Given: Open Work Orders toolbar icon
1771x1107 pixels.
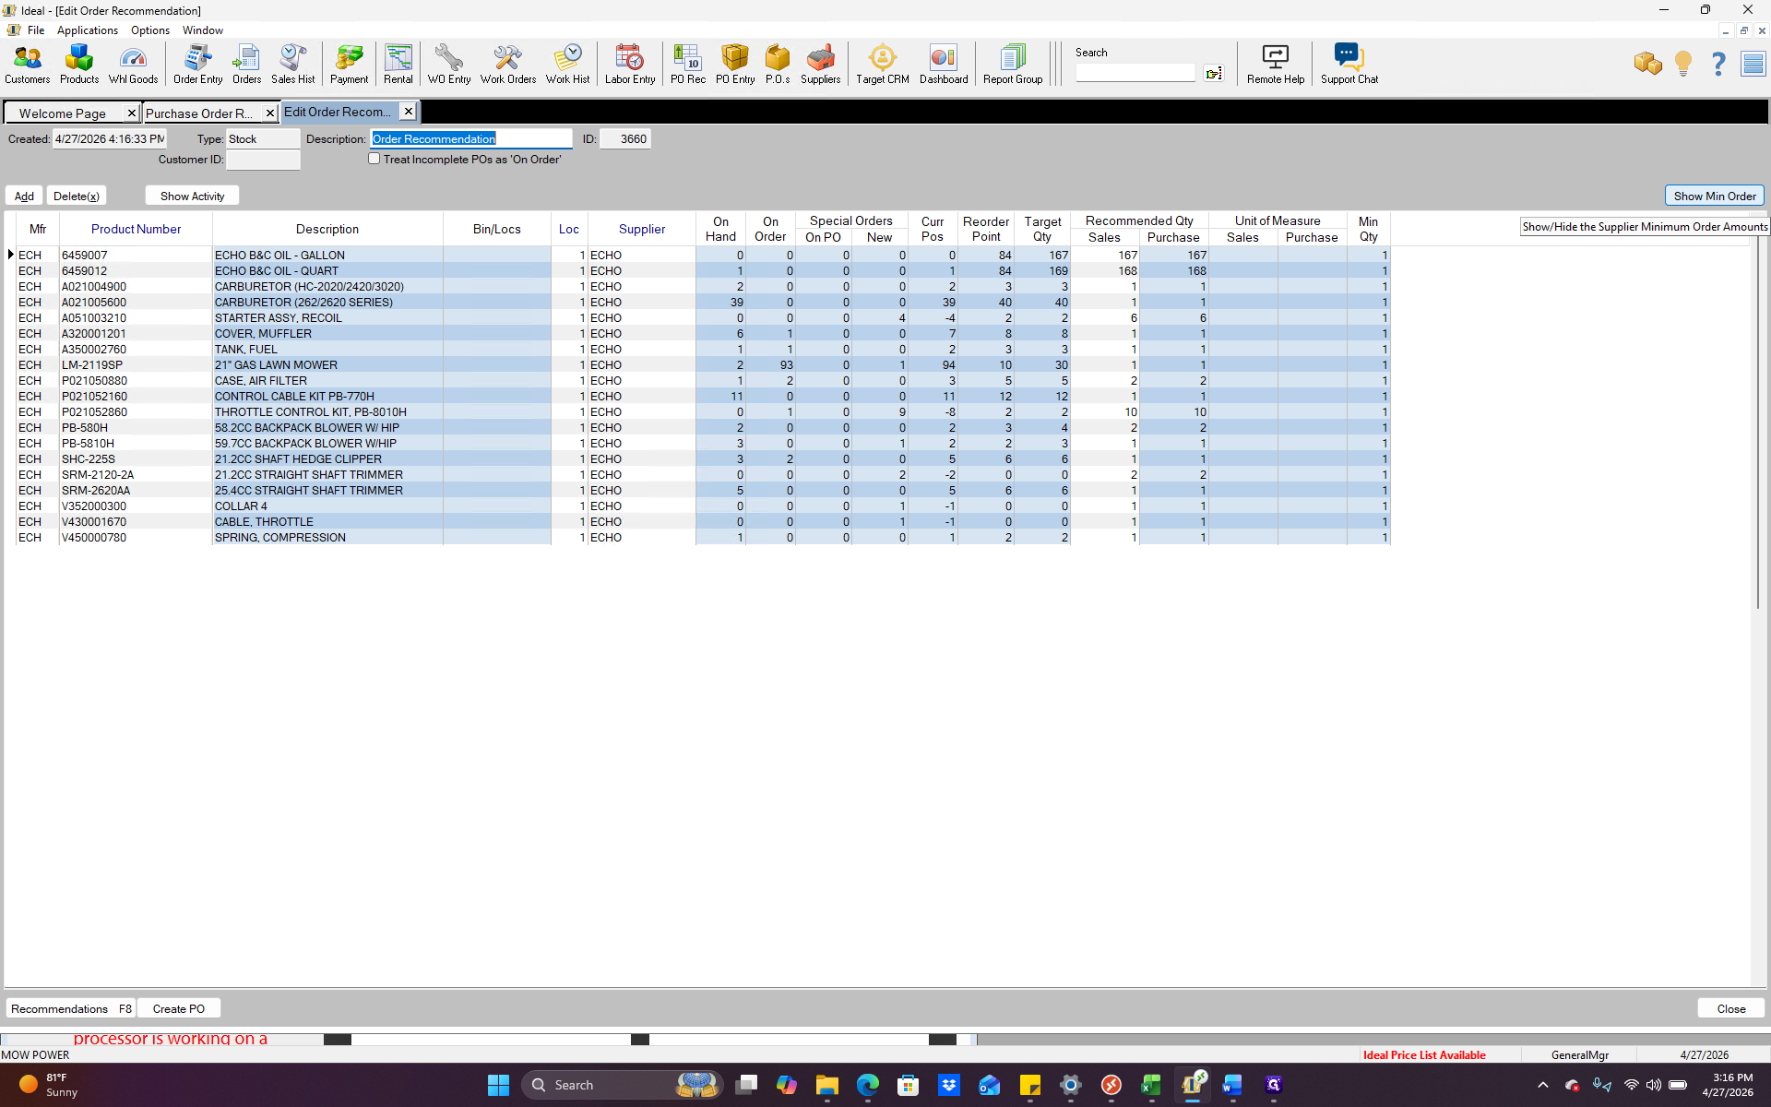Looking at the screenshot, I should [x=507, y=65].
